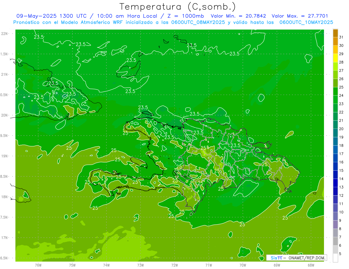Click the yellow swatch between 28 and 29
The image size is (349, 269).
(335, 58)
